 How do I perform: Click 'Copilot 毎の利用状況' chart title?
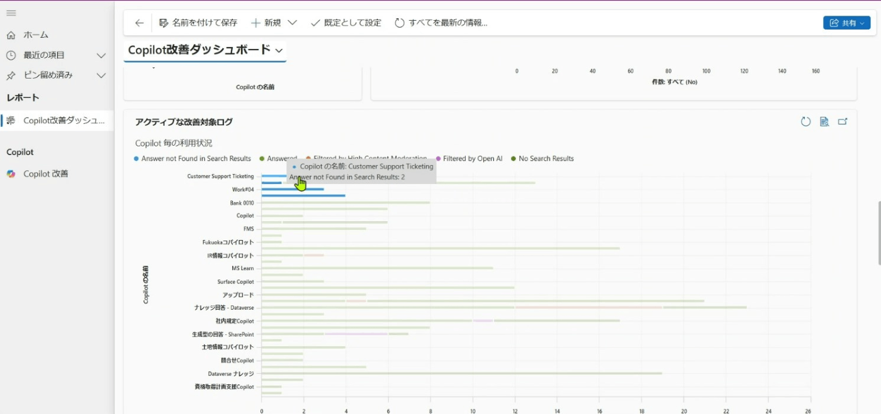(x=174, y=143)
